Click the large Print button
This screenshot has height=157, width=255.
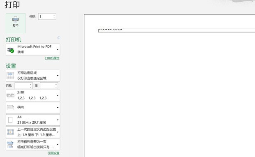tap(16, 23)
